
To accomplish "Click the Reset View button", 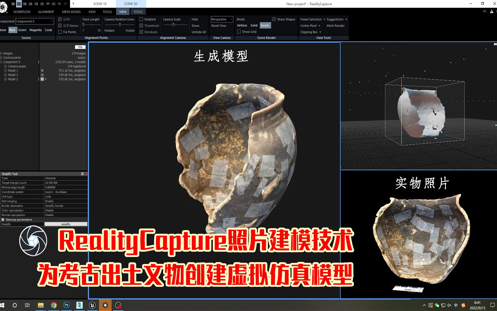I will (x=218, y=26).
